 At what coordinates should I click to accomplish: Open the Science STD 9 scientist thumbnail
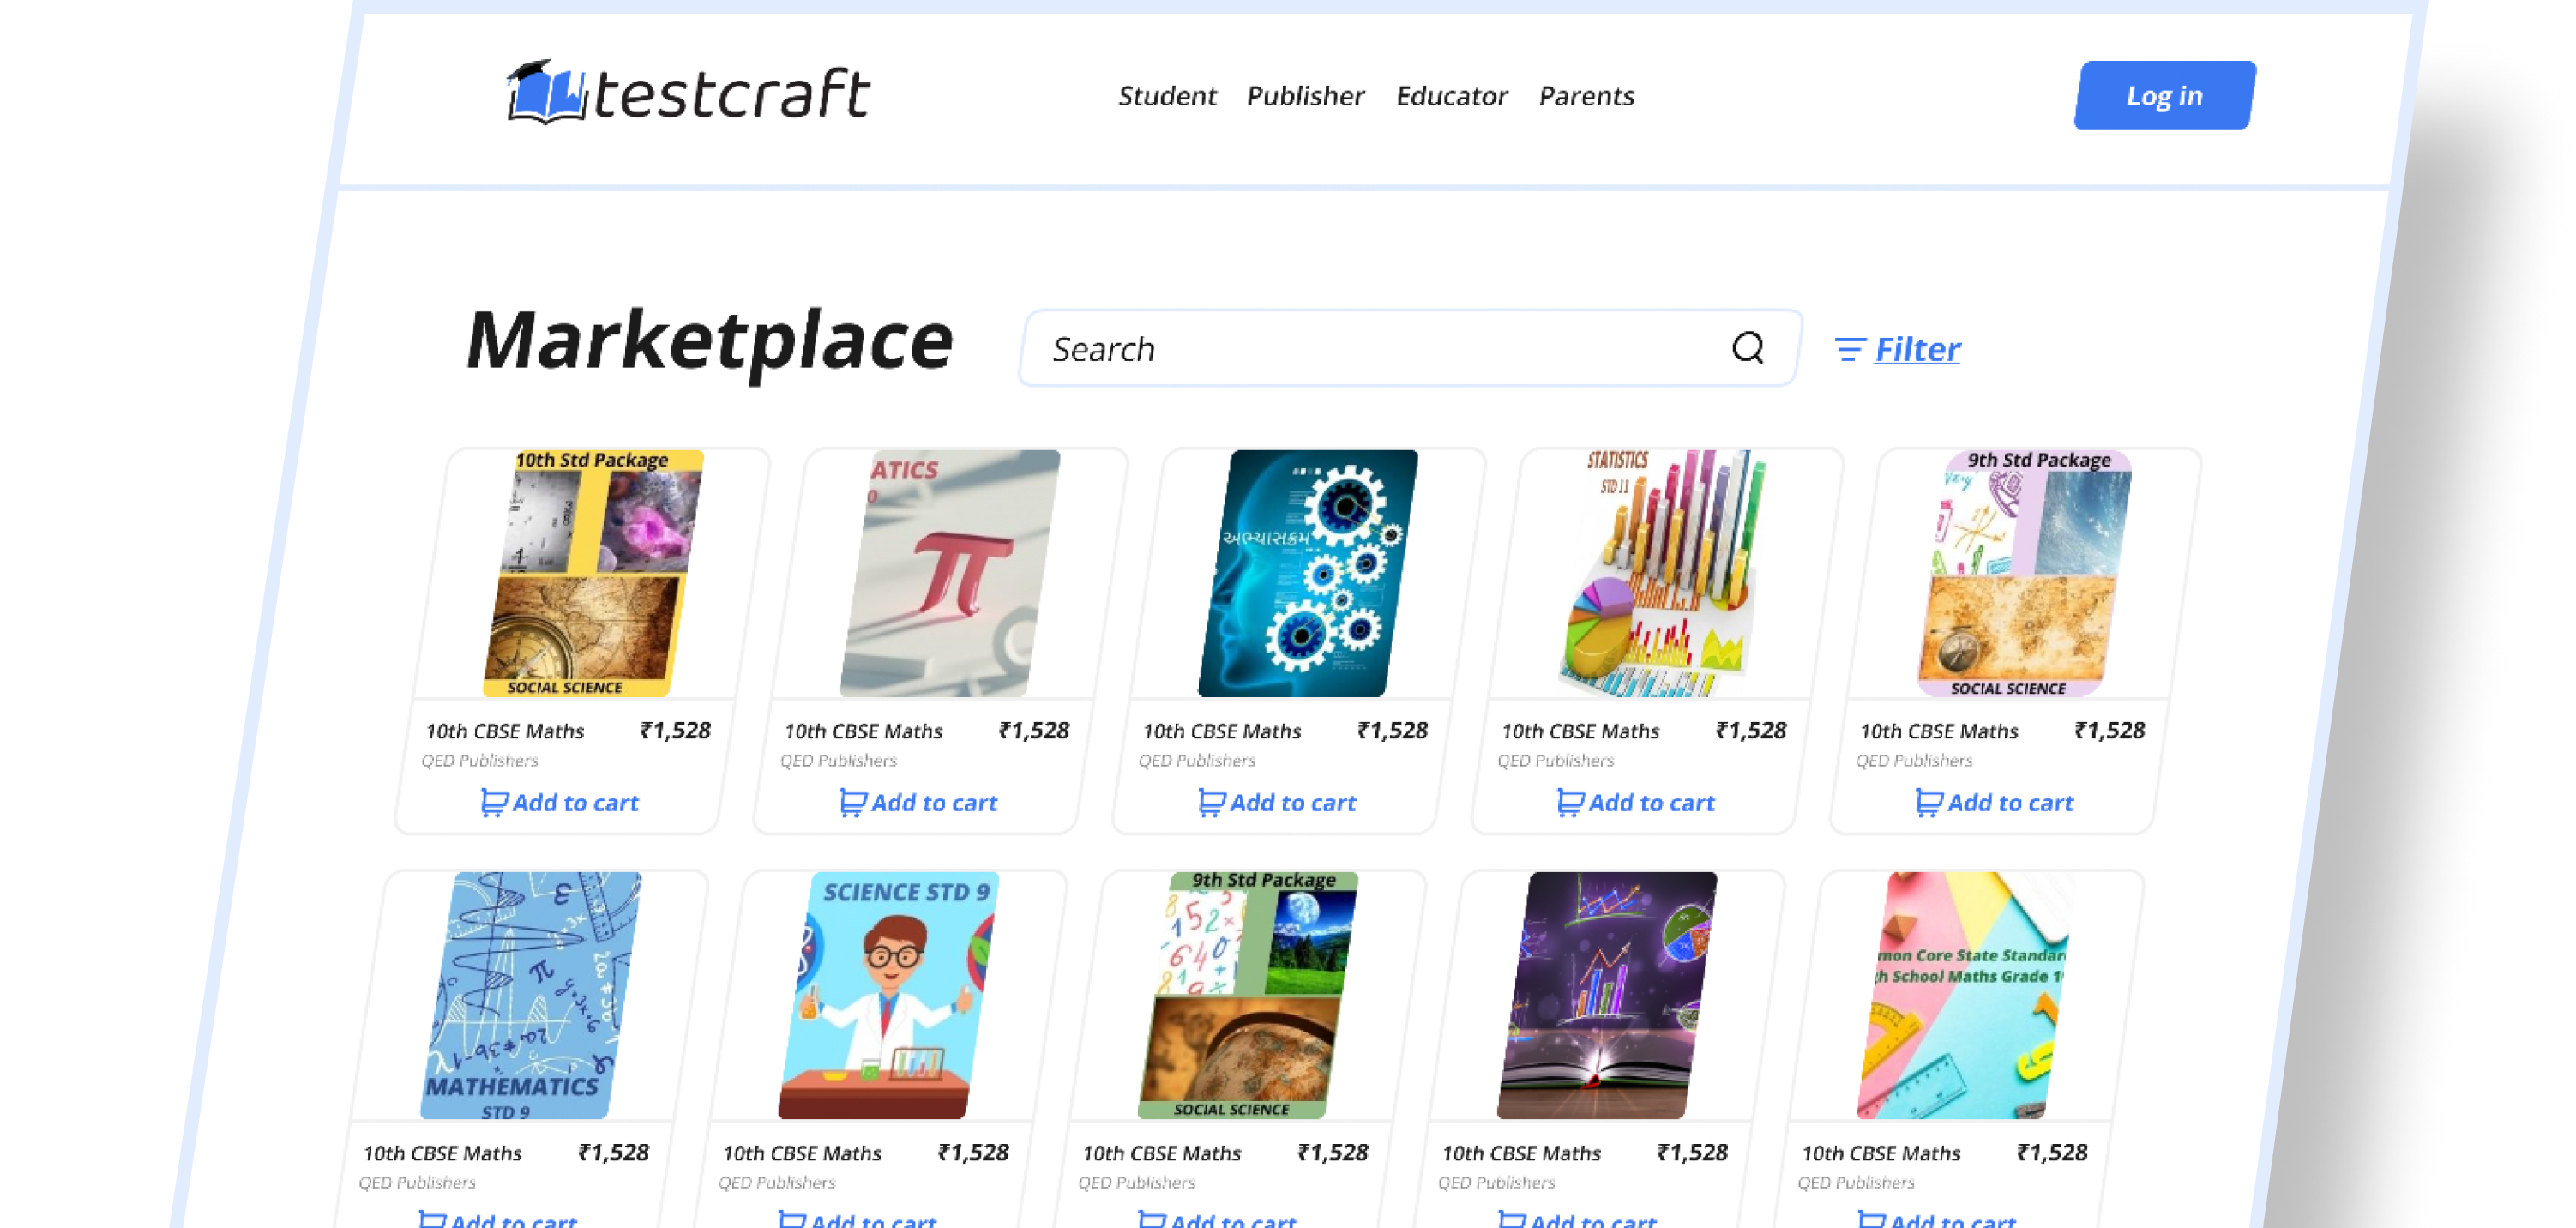pyautogui.click(x=889, y=995)
